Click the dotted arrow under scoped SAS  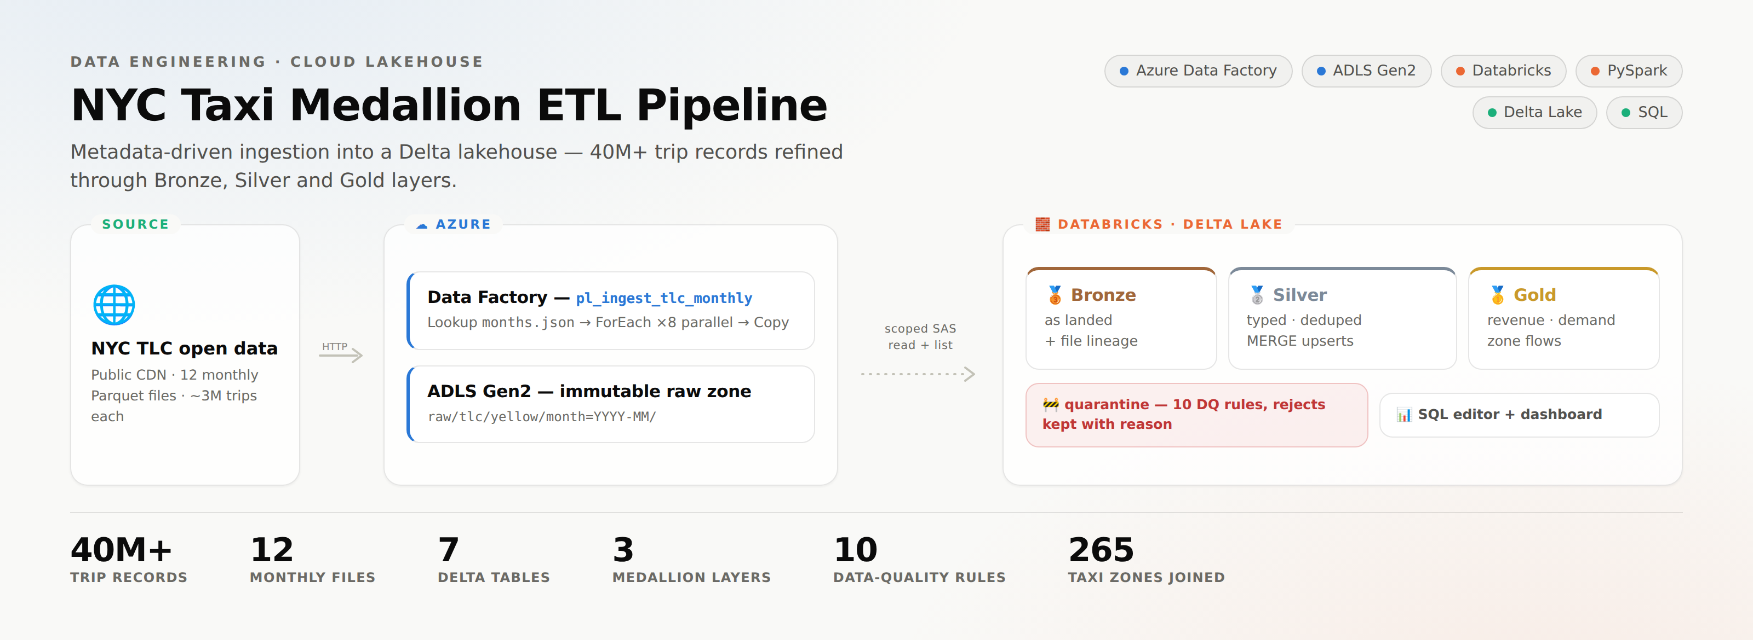pyautogui.click(x=918, y=374)
